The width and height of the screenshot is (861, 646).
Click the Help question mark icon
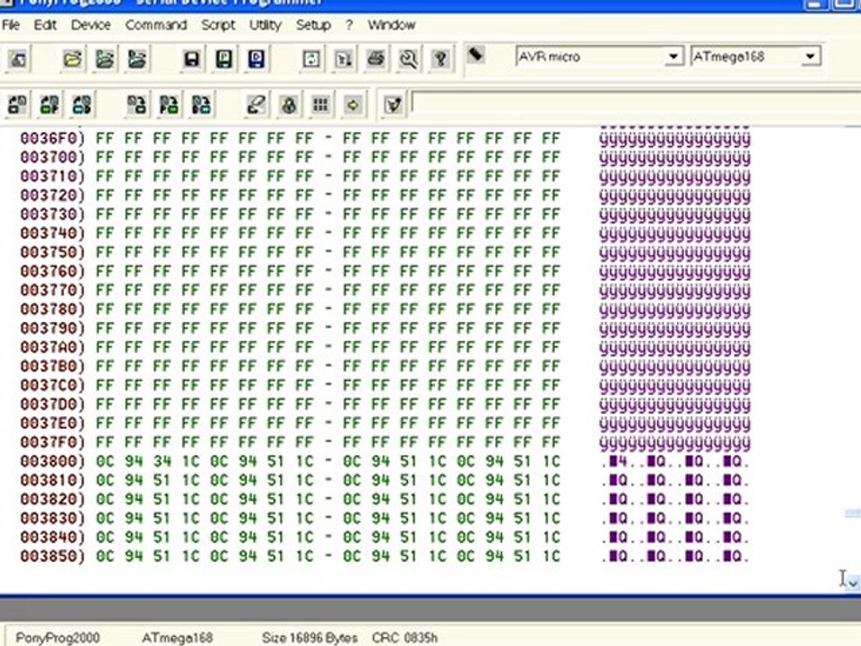click(440, 59)
